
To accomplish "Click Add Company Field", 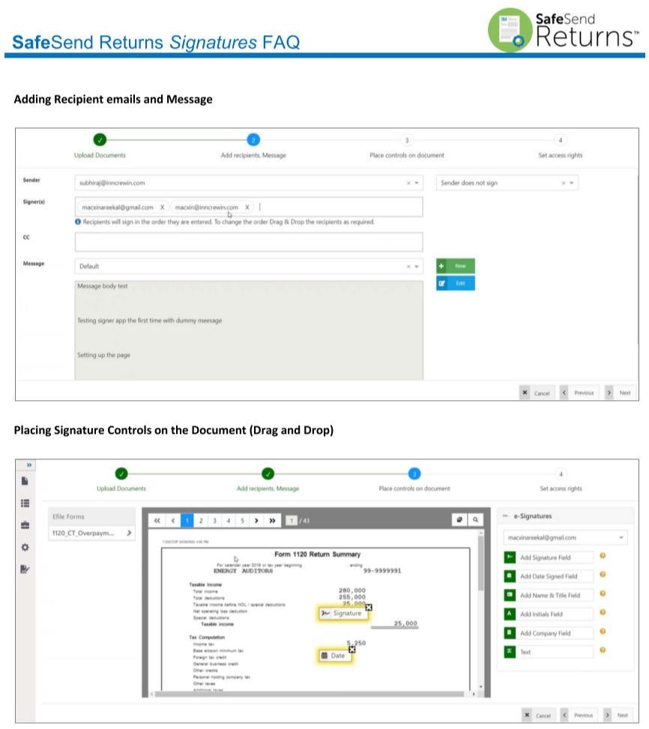I will 549,633.
